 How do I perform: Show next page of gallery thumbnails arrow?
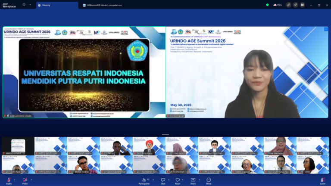[328, 155]
